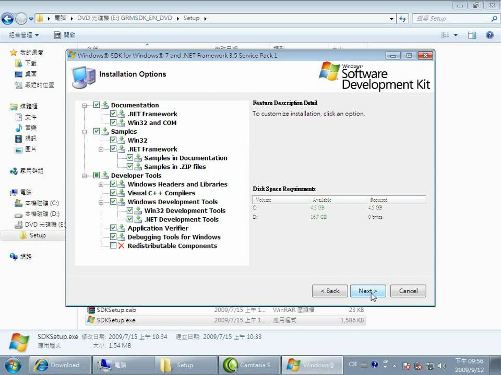This screenshot has height=375, width=501.
Task: Collapse Windows Development Tools node
Action: (x=101, y=202)
